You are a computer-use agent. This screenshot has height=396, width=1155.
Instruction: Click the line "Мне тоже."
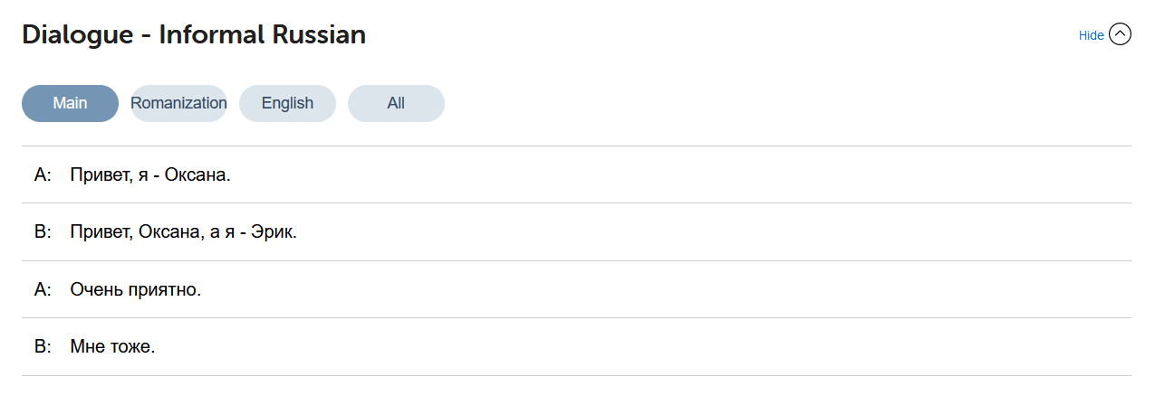[112, 347]
